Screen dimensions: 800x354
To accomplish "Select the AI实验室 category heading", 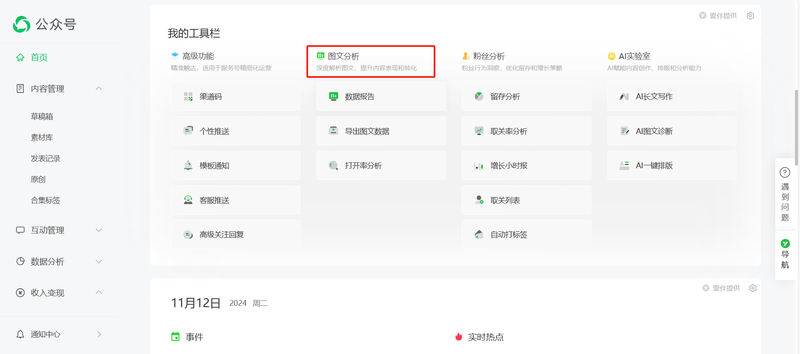I will (x=634, y=56).
